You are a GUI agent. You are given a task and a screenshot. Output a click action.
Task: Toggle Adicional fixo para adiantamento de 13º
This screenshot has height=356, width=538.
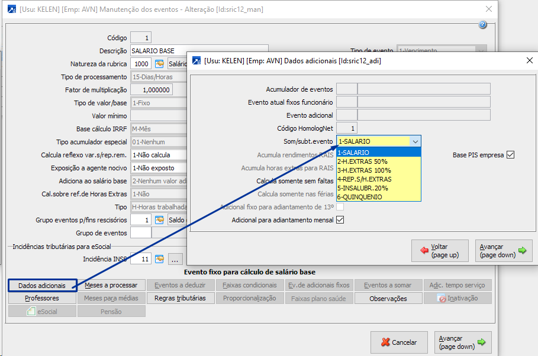click(340, 207)
